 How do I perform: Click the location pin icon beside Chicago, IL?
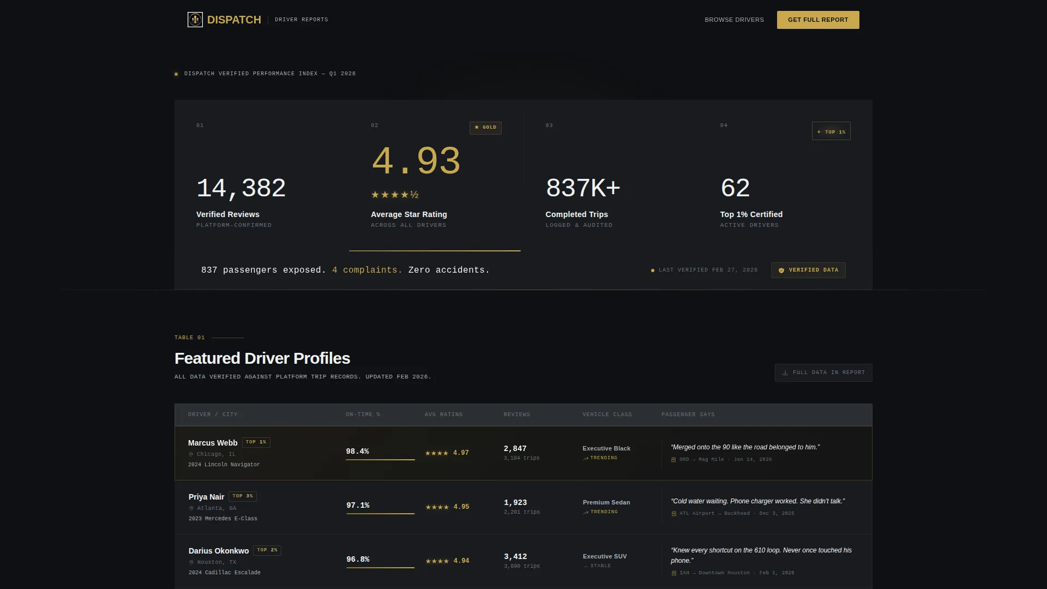tap(191, 454)
